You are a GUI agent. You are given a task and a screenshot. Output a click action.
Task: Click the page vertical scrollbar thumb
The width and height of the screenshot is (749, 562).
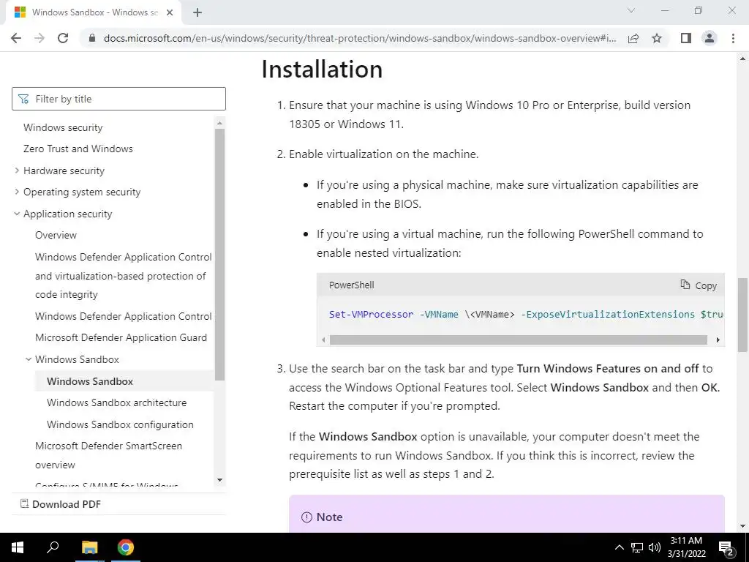[743, 315]
